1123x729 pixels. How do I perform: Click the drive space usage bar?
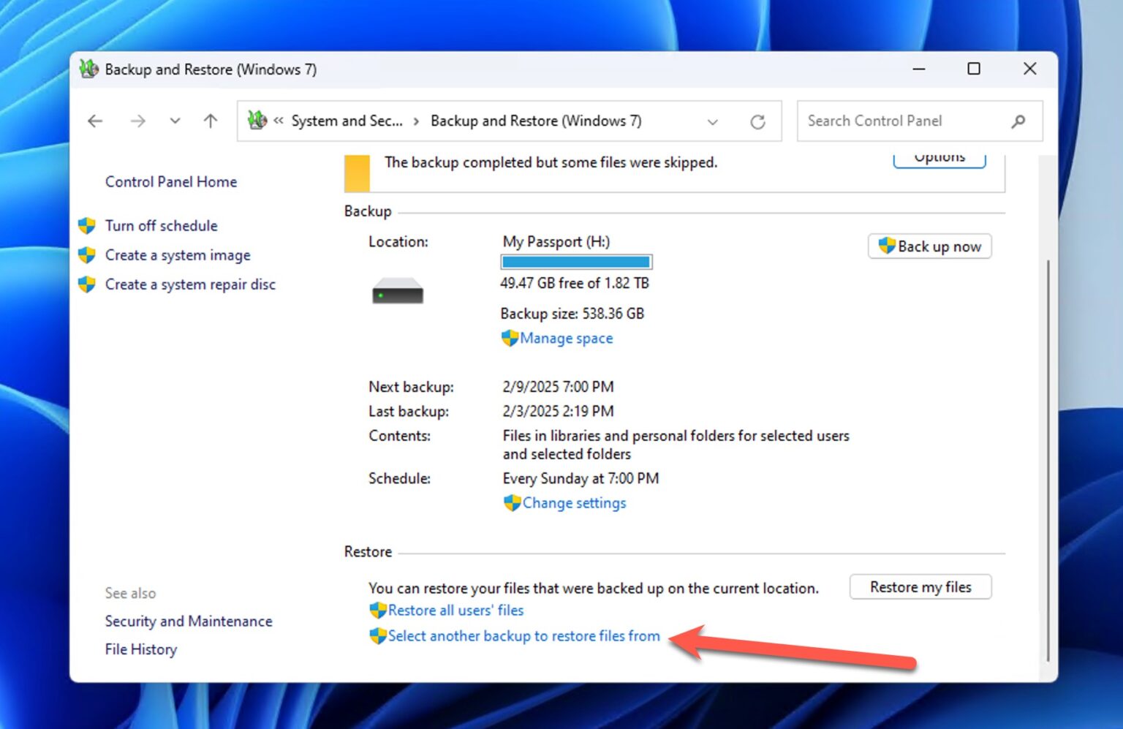(576, 262)
